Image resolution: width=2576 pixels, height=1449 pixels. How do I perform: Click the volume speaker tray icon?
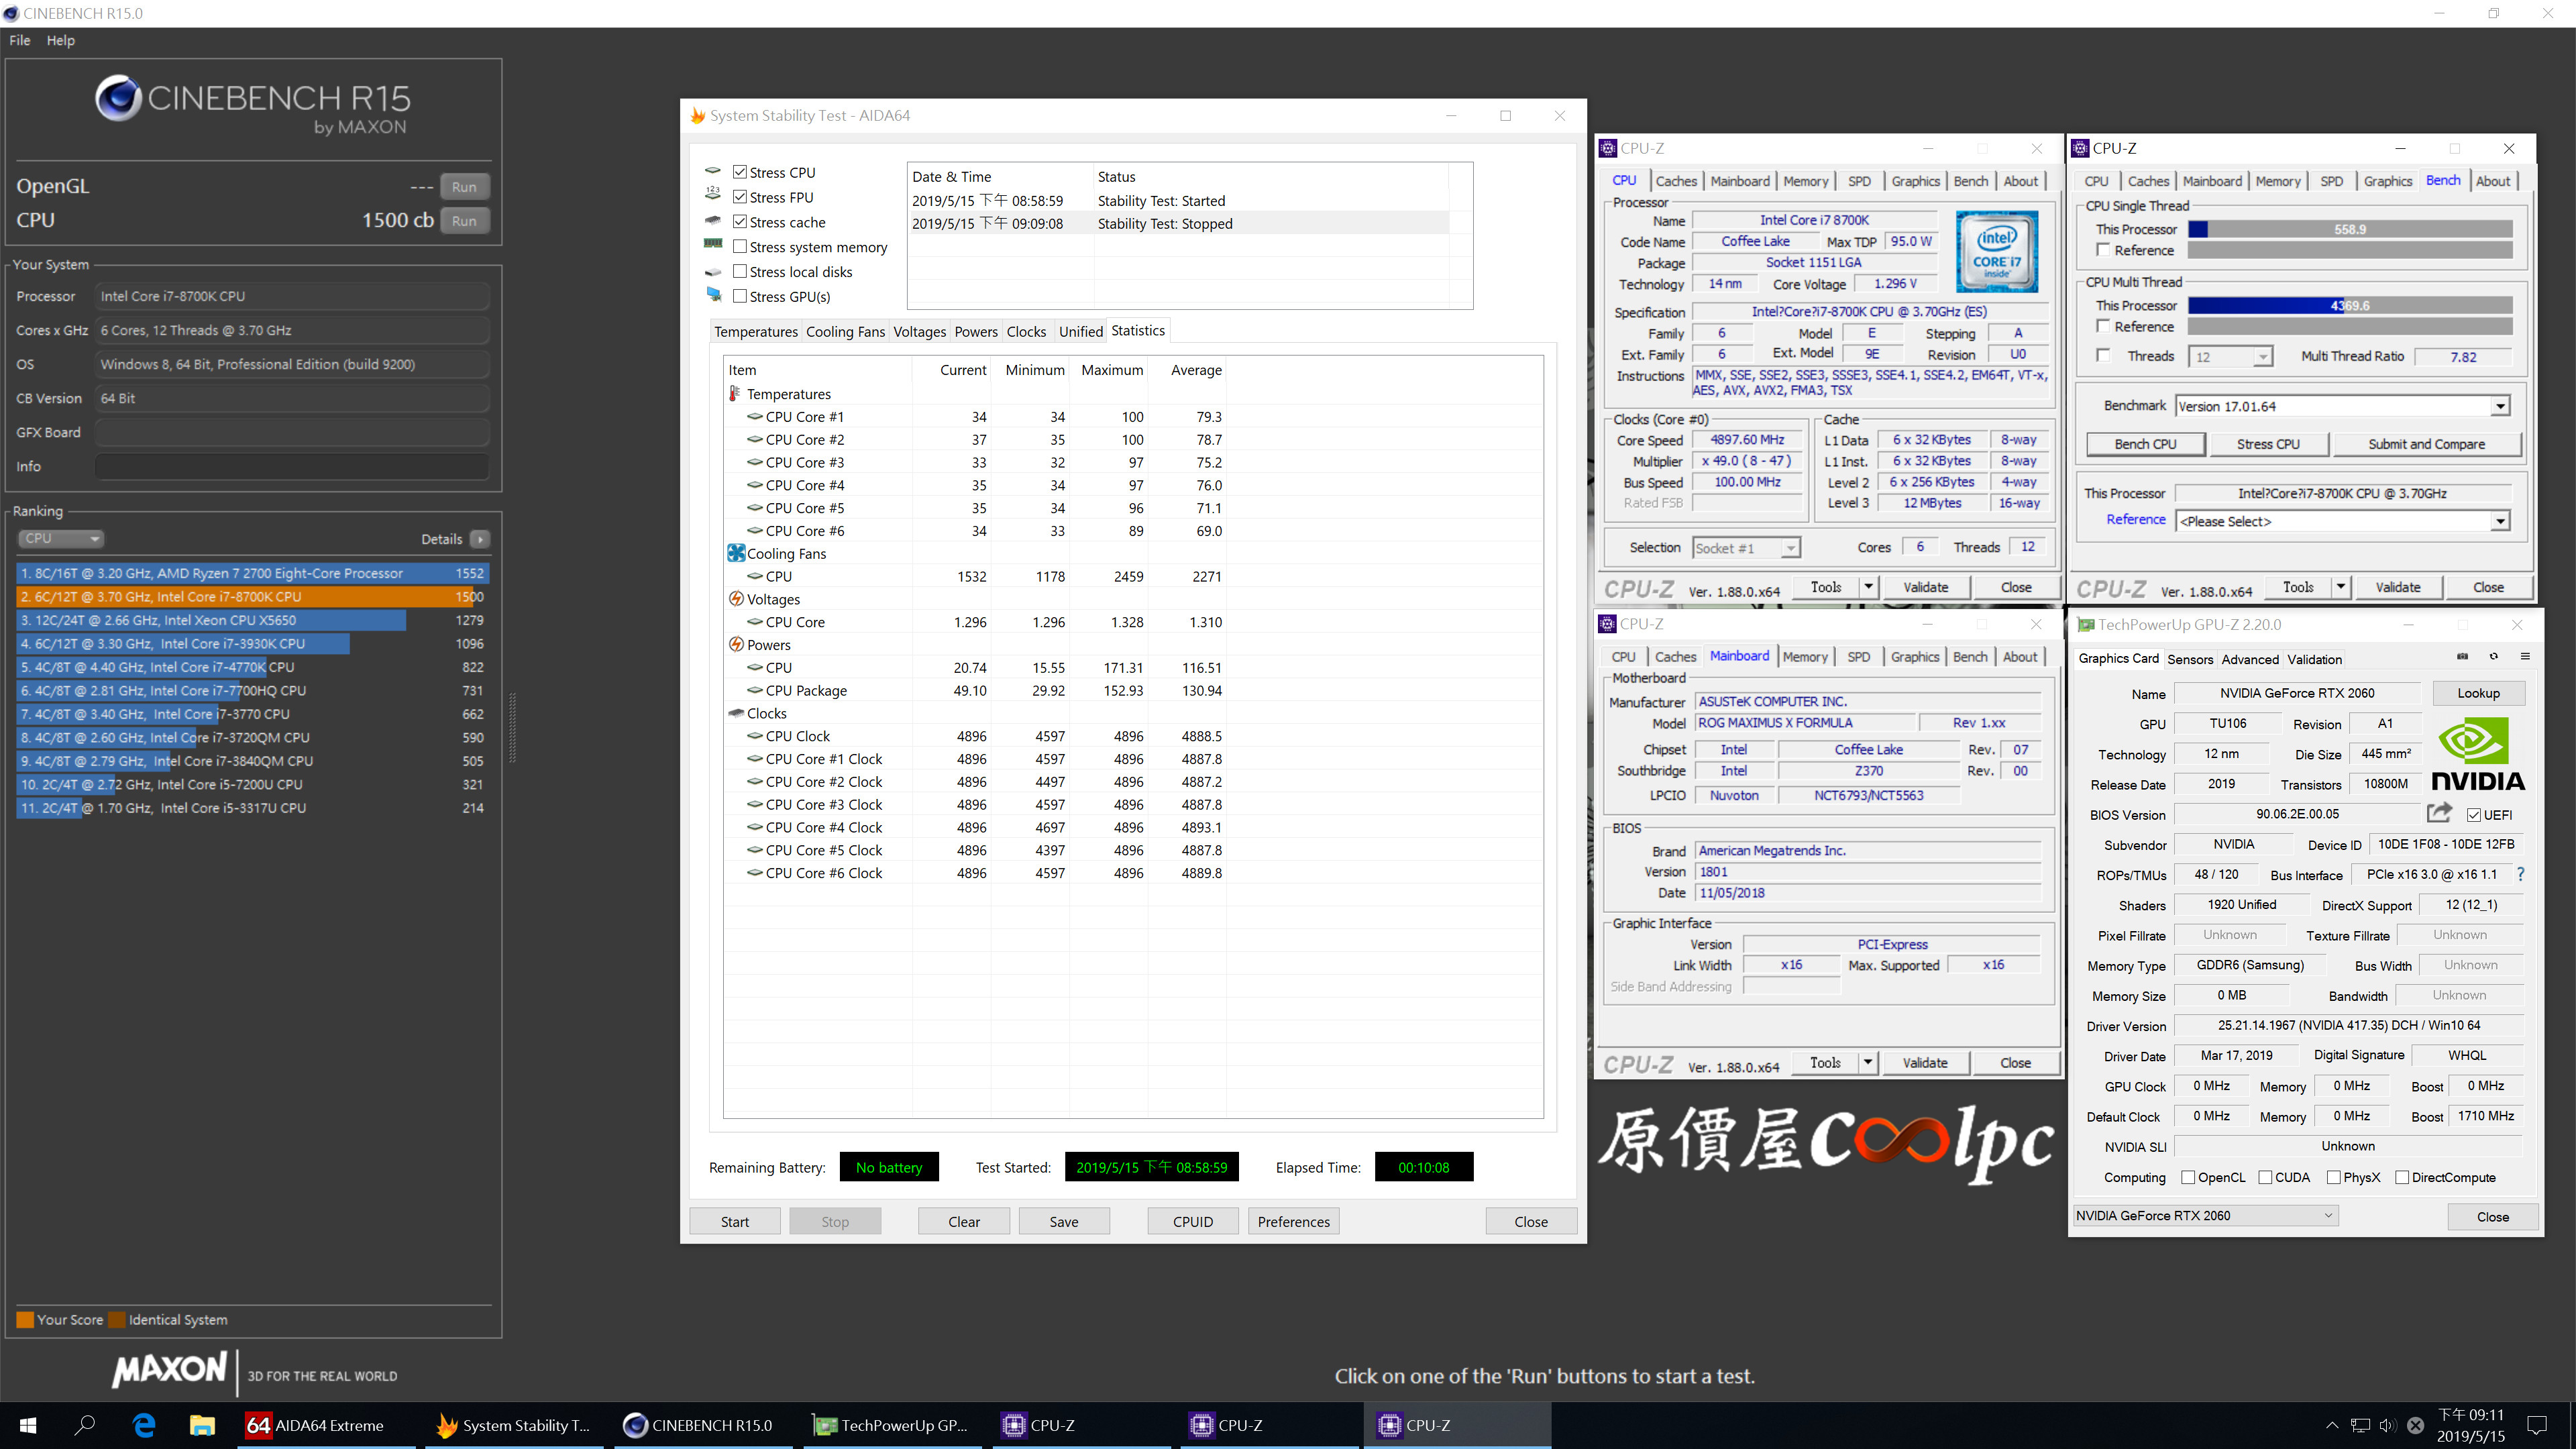(x=2387, y=1426)
